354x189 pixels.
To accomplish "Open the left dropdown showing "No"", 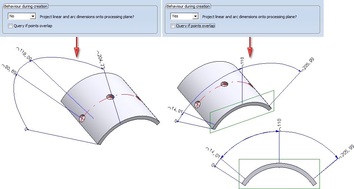I will pyautogui.click(x=33, y=16).
